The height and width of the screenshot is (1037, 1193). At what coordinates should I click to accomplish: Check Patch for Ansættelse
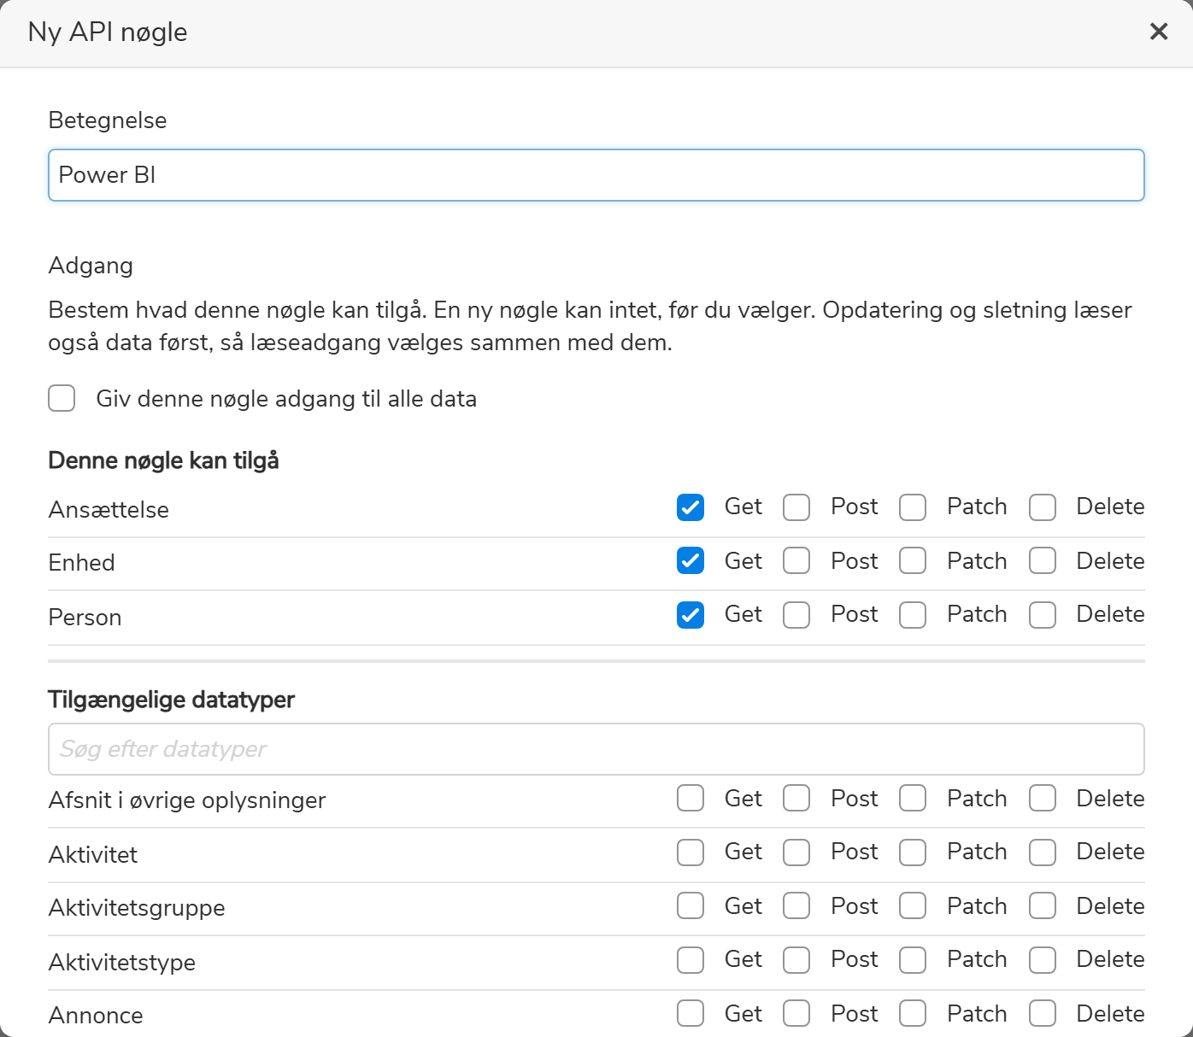tap(913, 507)
